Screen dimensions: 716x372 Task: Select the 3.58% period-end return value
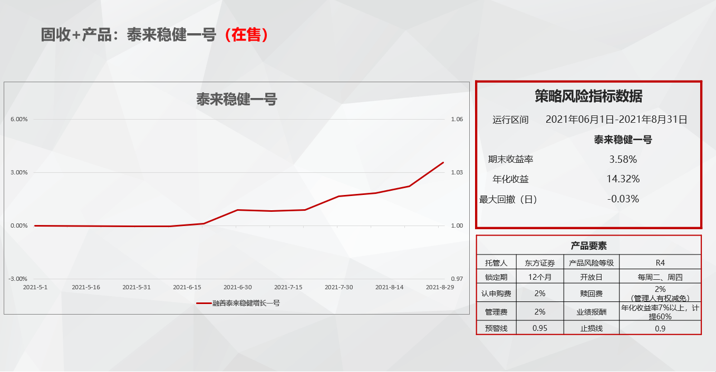point(623,159)
